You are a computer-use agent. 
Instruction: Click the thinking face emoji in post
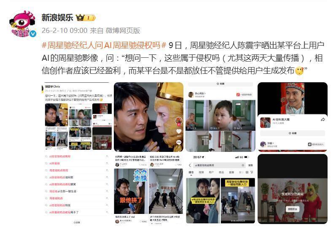click(299, 71)
